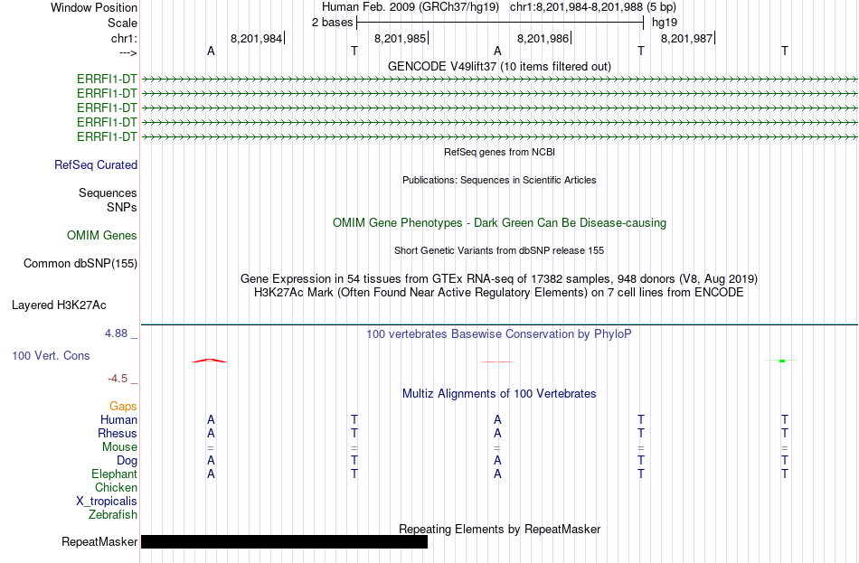Click the bottommost ERRFI1-DT transcript label
The width and height of the screenshot is (859, 563).
(x=107, y=136)
